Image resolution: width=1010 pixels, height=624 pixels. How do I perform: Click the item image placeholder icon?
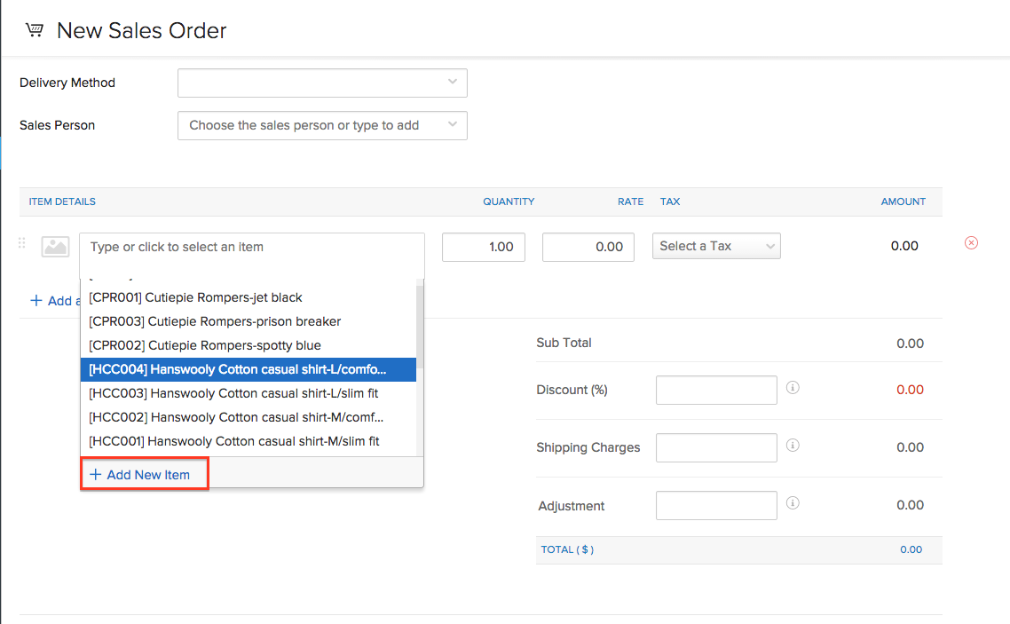(55, 247)
